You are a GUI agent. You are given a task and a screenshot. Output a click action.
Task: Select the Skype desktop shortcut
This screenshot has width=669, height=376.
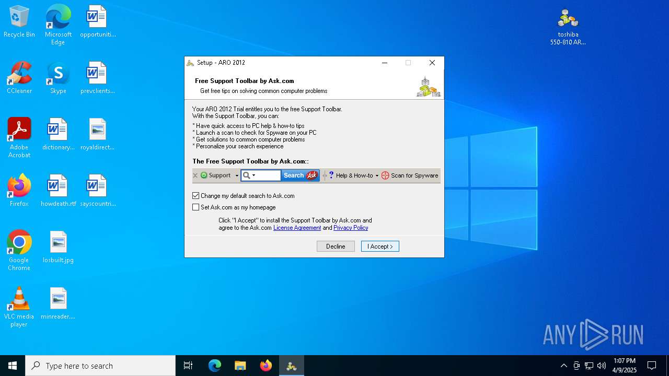(x=58, y=78)
